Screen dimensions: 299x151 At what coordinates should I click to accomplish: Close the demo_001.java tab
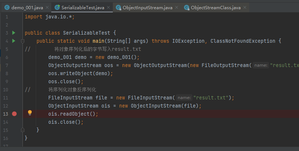[x=47, y=7]
